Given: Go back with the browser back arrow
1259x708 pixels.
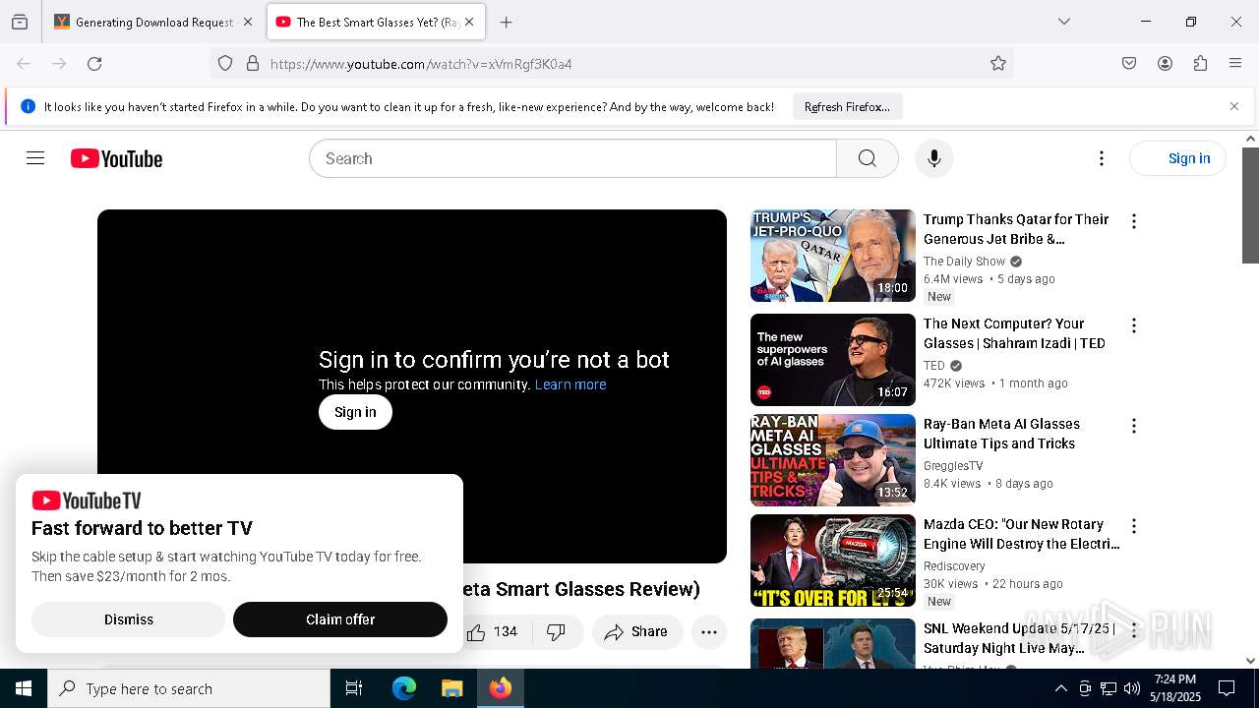Looking at the screenshot, I should tap(24, 64).
